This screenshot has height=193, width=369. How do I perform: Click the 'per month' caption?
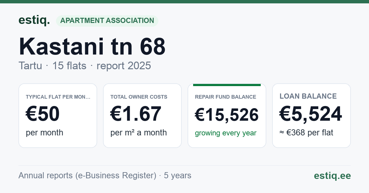click(45, 133)
